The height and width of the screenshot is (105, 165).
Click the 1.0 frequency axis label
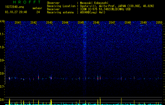(2, 47)
